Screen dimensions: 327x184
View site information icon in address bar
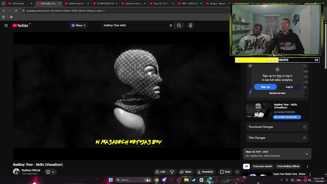[23, 11]
